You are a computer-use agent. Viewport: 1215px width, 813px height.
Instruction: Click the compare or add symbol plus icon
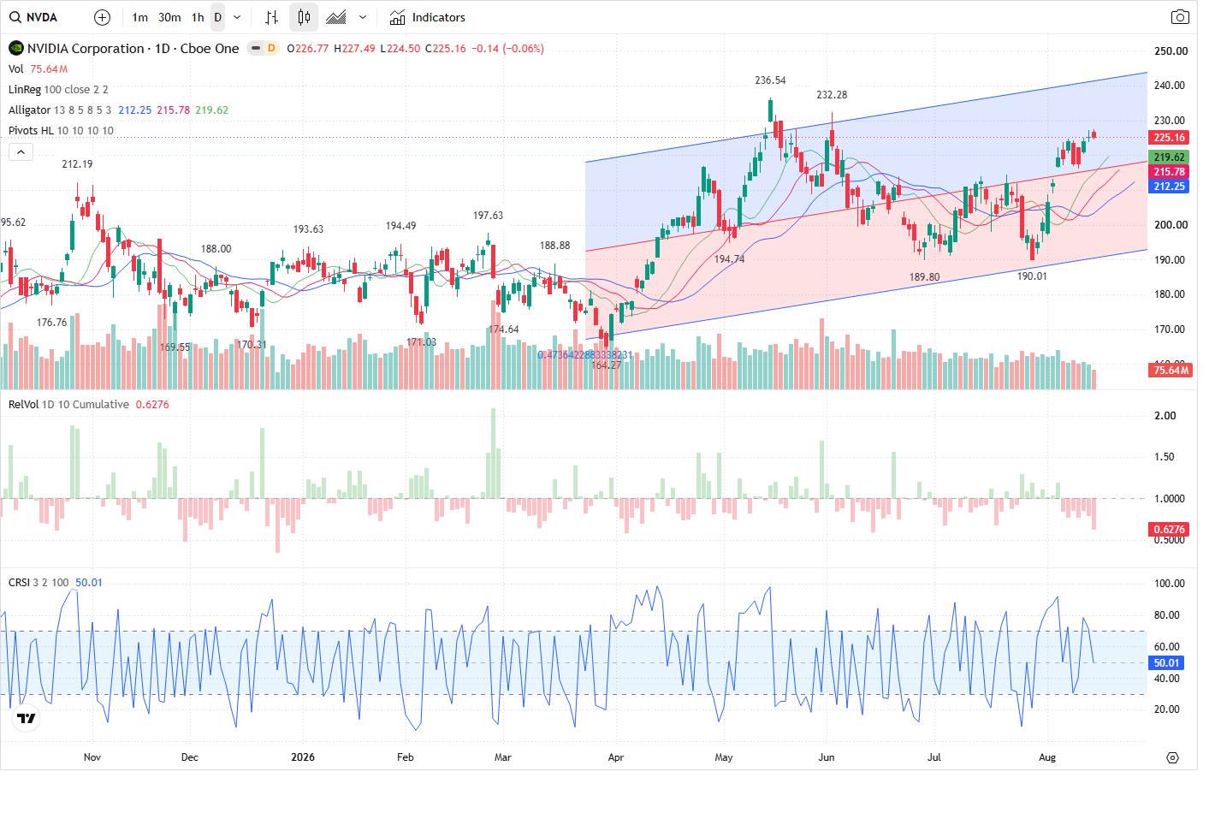coord(102,17)
